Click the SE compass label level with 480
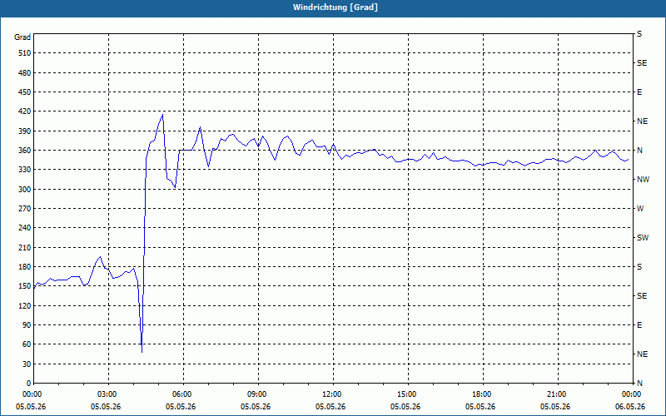The width and height of the screenshot is (666, 416). pyautogui.click(x=642, y=63)
